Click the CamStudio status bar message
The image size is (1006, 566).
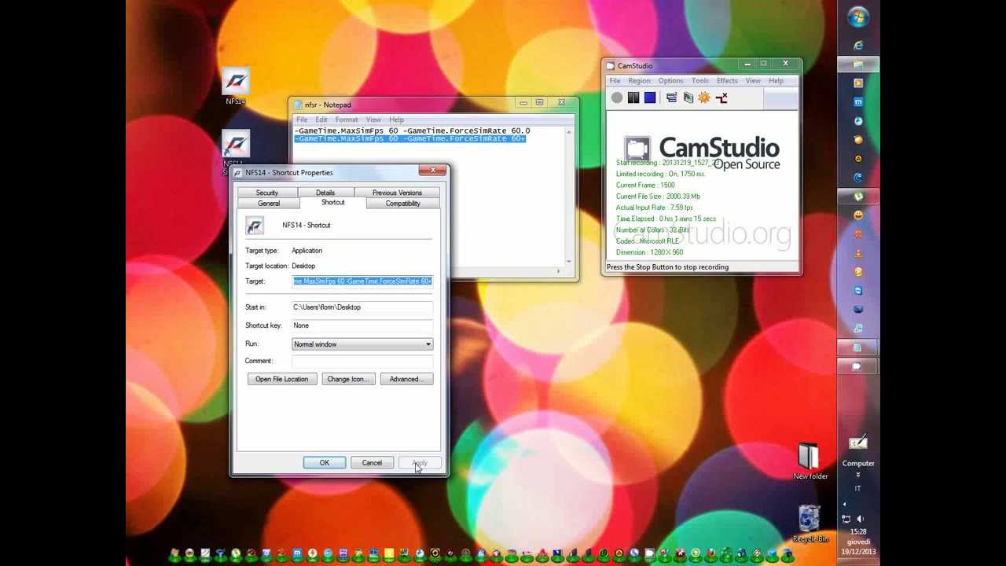[x=667, y=267]
